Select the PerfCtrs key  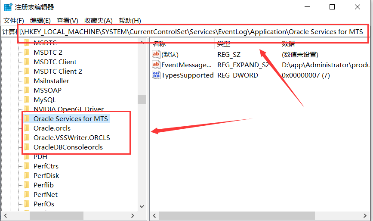(x=46, y=166)
